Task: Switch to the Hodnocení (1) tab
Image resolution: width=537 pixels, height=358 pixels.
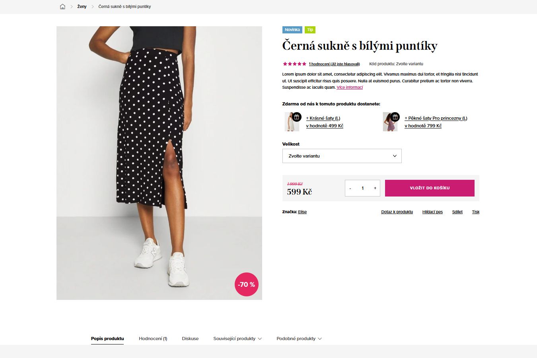Action: point(153,339)
